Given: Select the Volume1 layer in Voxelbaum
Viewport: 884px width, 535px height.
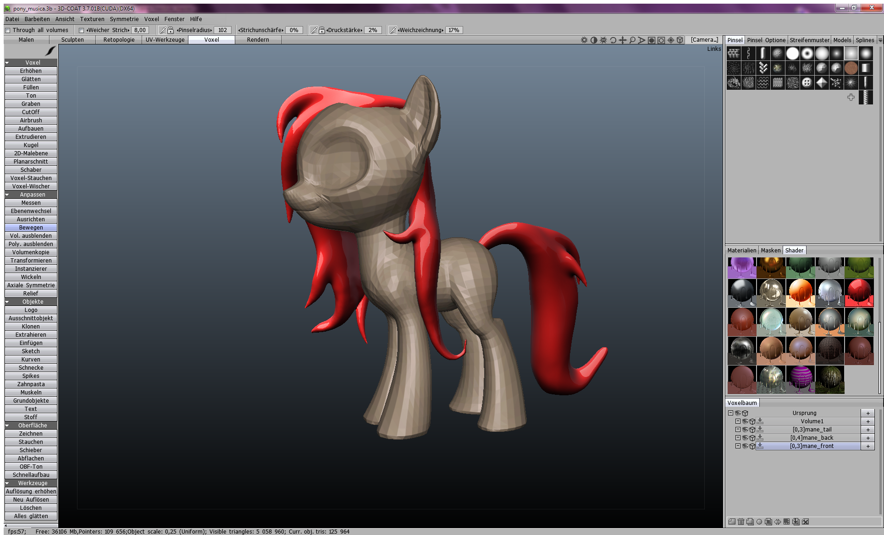Looking at the screenshot, I should click(812, 421).
